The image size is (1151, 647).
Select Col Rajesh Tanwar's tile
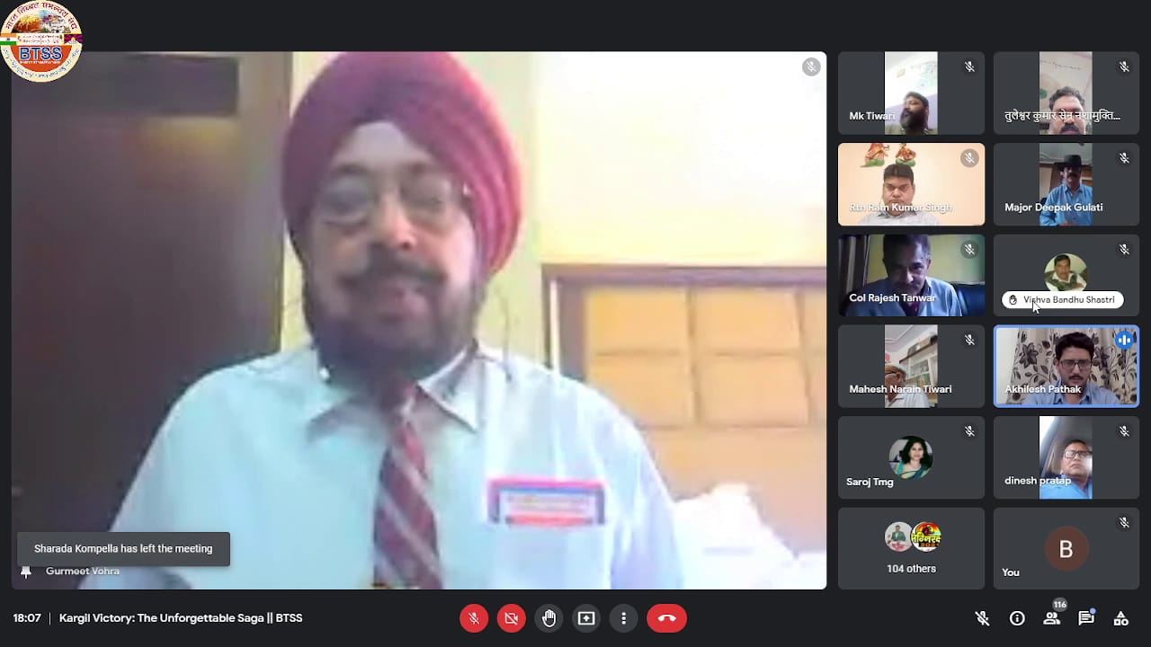pos(911,276)
